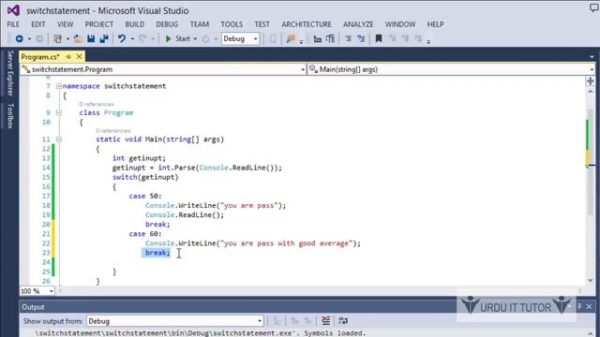
Task: Open the TOOLS menu
Action: click(232, 24)
